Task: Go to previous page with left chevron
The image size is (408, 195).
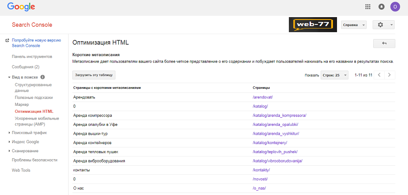Action: point(379,75)
